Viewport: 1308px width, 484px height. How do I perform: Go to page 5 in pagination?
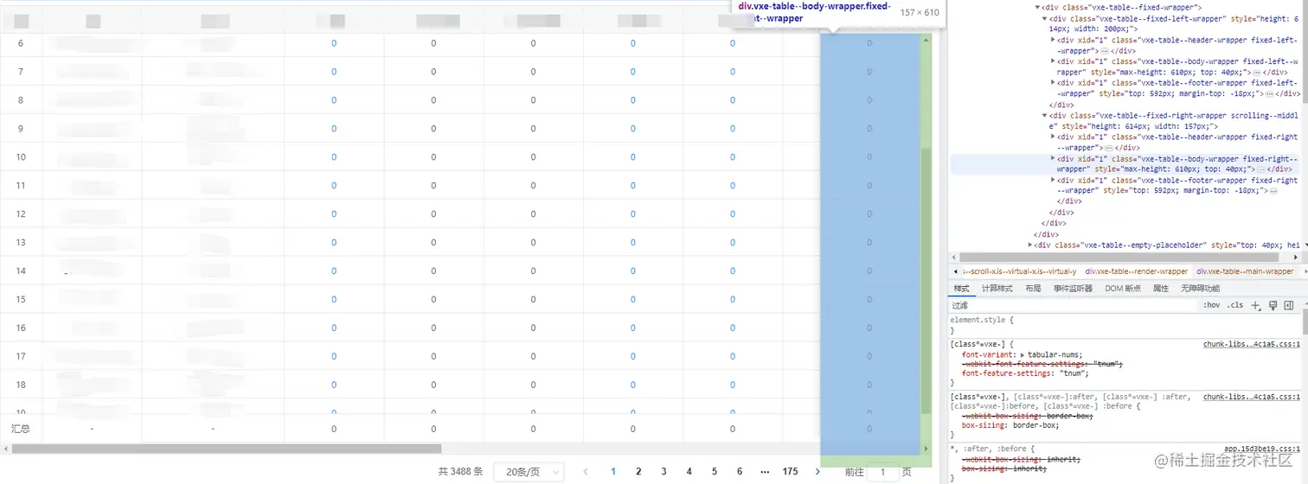point(714,471)
